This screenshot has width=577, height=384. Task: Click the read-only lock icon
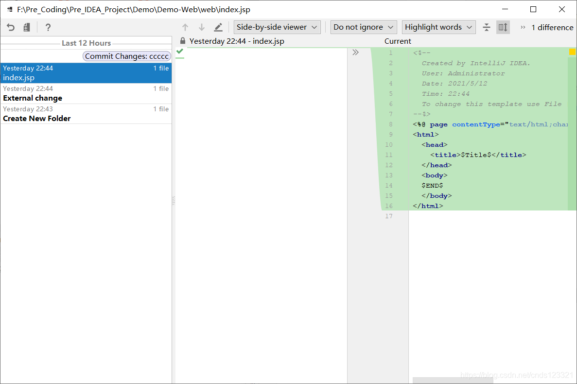(x=182, y=41)
